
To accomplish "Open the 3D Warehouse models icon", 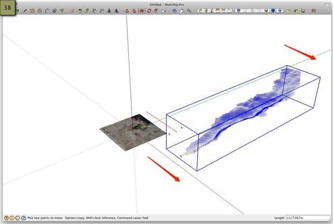I will click(314, 11).
